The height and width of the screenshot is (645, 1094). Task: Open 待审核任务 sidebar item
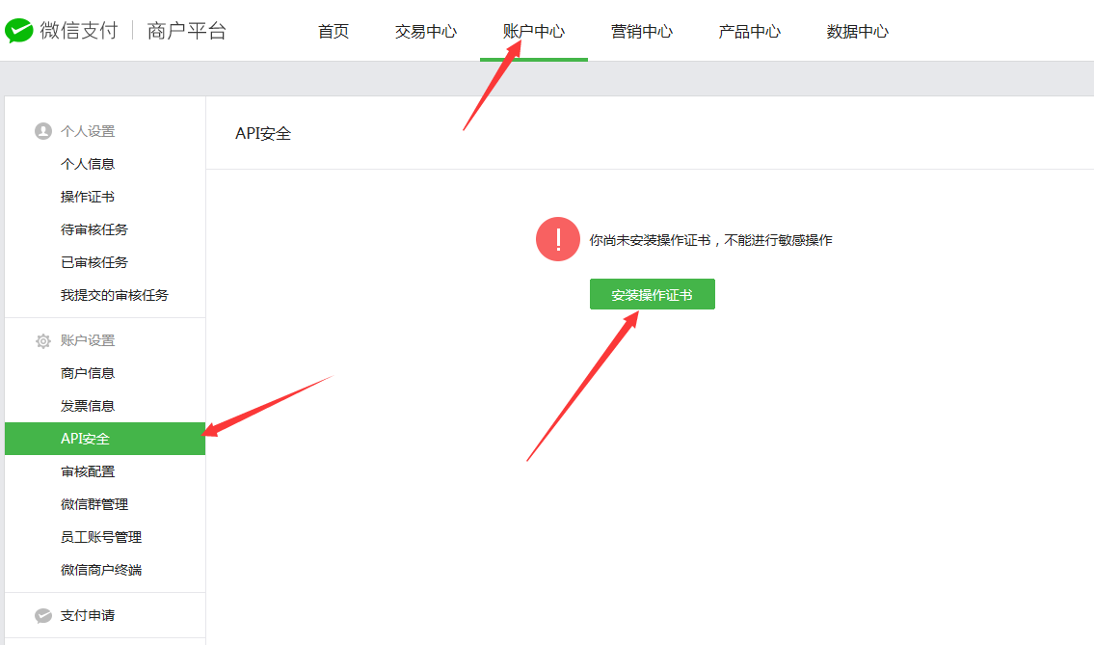click(94, 229)
